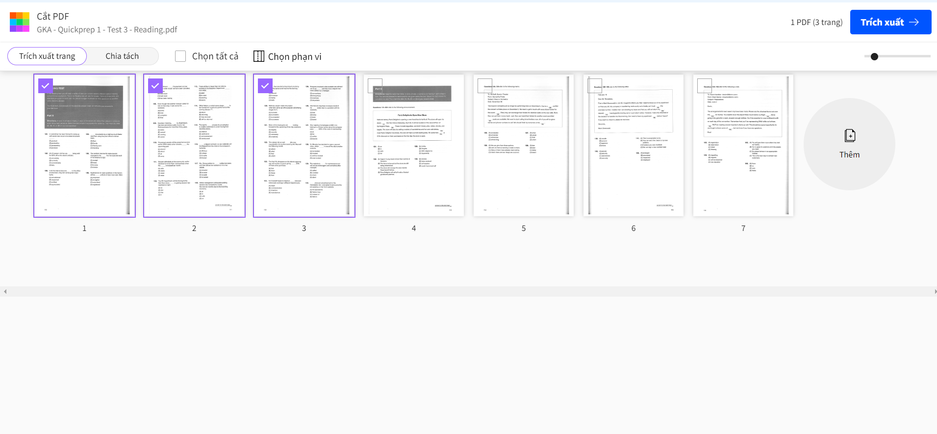Screen dimensions: 937x434
Task: Check the page 7 selection checkbox
Action: click(704, 86)
